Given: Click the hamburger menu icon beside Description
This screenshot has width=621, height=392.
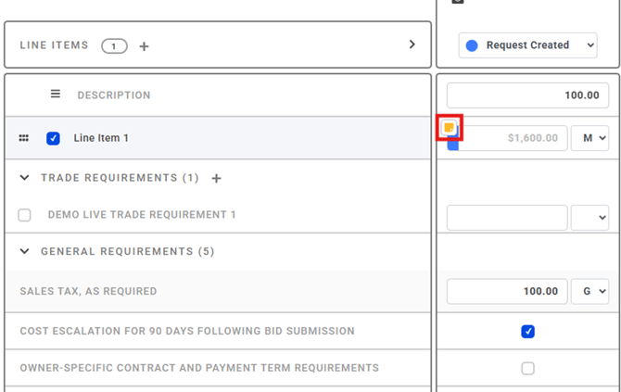Looking at the screenshot, I should coord(56,94).
